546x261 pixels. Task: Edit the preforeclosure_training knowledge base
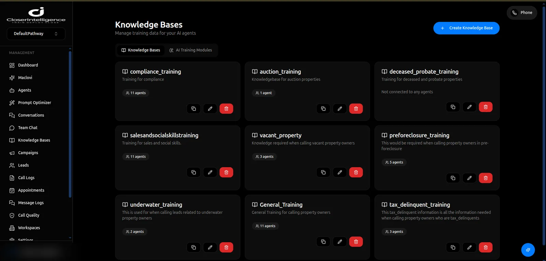(469, 178)
